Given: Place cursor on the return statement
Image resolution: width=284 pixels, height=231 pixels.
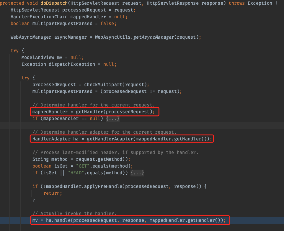Looking at the screenshot, I should 53,193.
